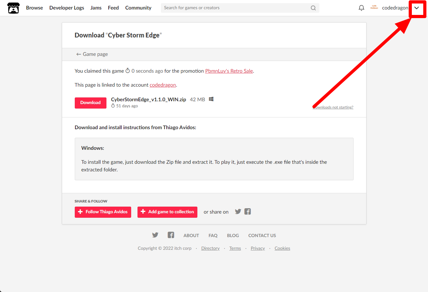The height and width of the screenshot is (292, 428).
Task: Share on Twitter icon beside 'or share on'
Action: pyautogui.click(x=238, y=212)
